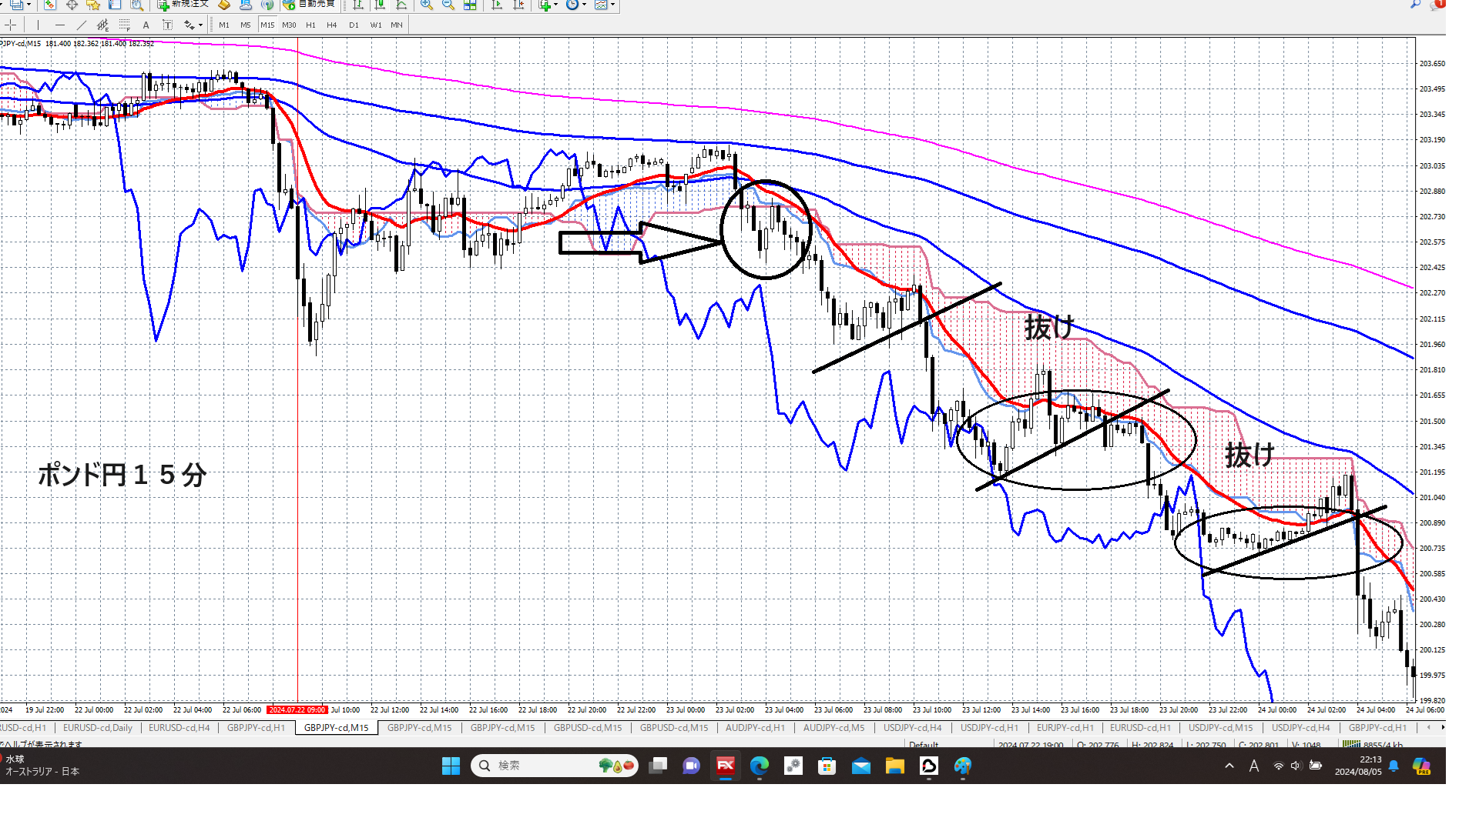Viewport: 1479px width, 831px height.
Task: Select the horizontal line drawing tool
Action: (59, 25)
